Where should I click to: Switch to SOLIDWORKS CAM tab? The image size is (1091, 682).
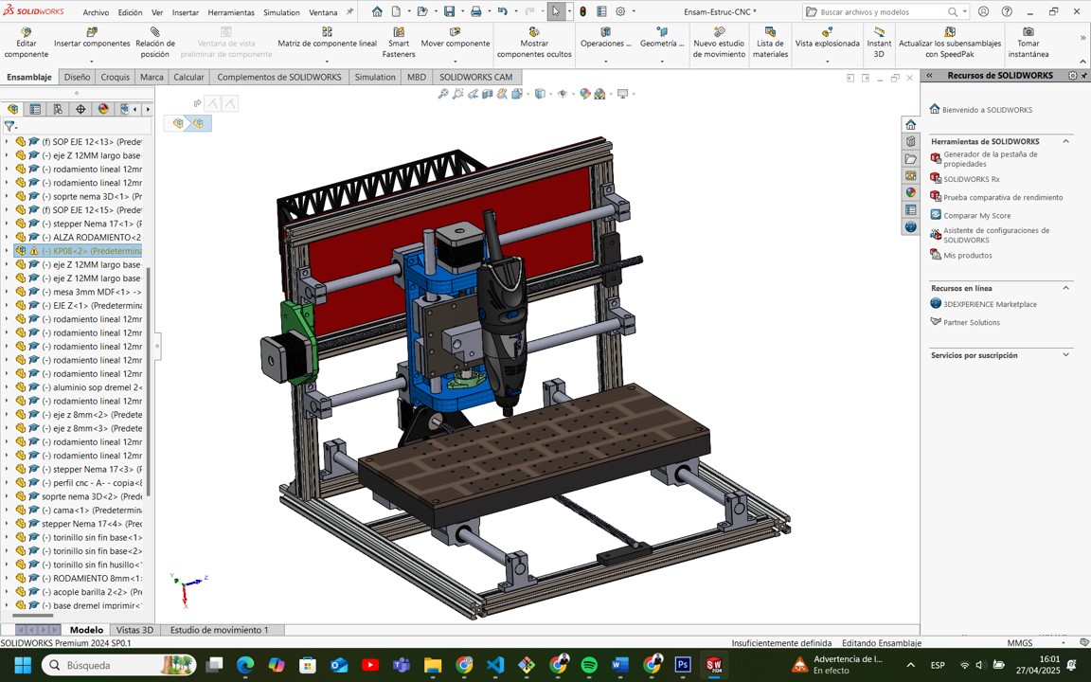pos(476,78)
